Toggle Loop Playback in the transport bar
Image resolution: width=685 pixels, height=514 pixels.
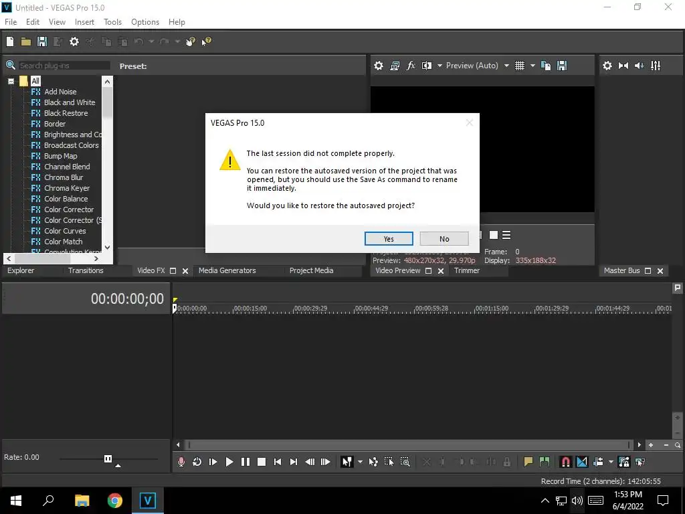click(197, 462)
